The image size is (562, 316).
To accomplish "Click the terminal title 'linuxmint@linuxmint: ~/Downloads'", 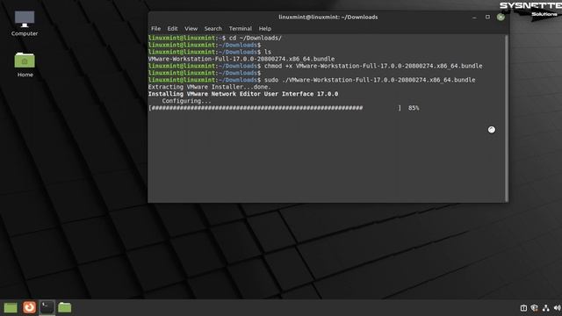I will [x=328, y=17].
